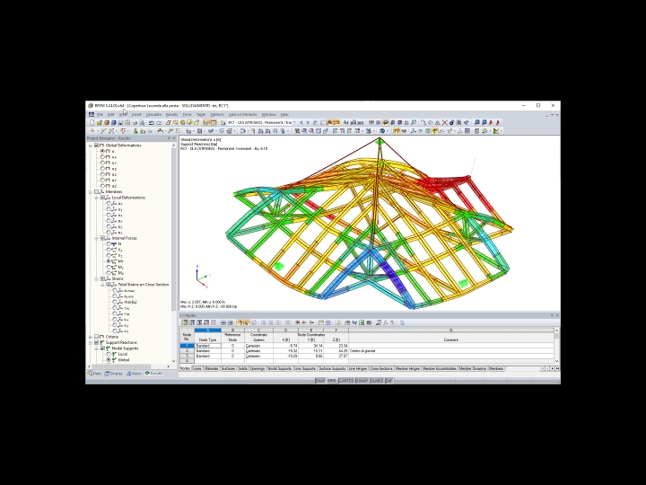646x485 pixels.
Task: Select the u radio button under Global Deformations
Action: pyautogui.click(x=102, y=152)
